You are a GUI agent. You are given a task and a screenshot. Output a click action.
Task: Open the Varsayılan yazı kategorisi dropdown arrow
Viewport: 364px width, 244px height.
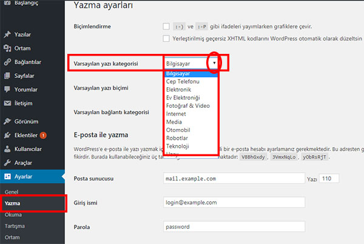point(214,63)
